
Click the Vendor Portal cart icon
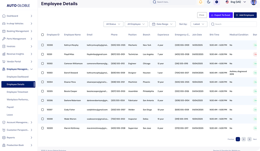pos(4,61)
